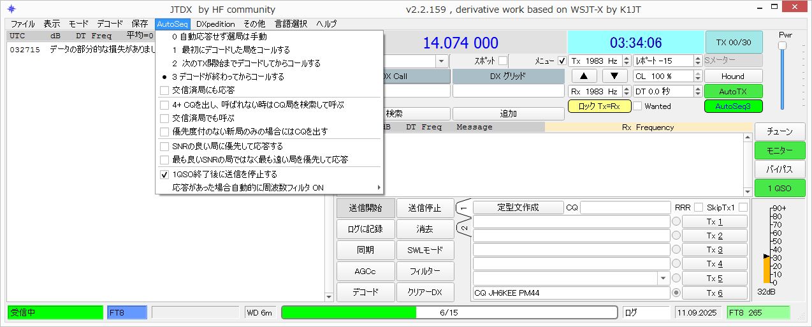This screenshot has width=812, height=327.
Task: Click the 送信停止 button
Action: (x=425, y=208)
